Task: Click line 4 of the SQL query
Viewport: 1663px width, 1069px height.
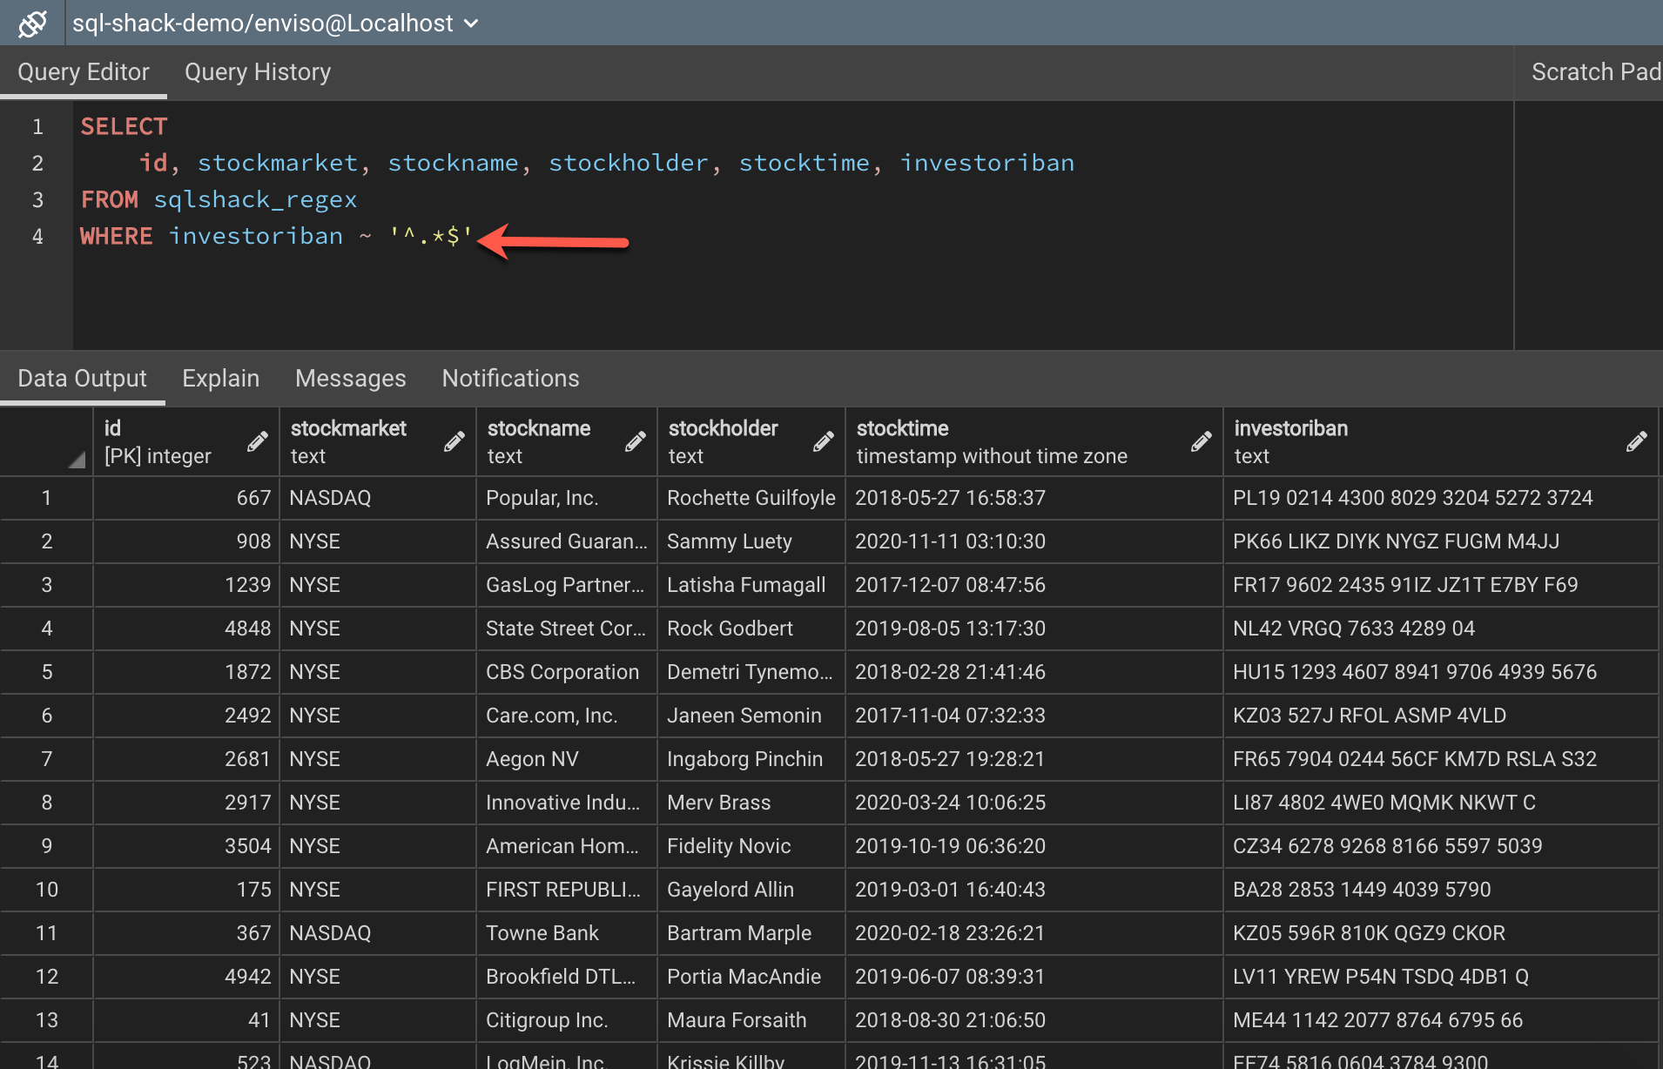Action: click(x=261, y=235)
